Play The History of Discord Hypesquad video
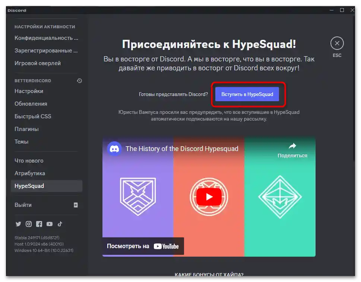Viewport: 361px width, 282px height. 209,196
